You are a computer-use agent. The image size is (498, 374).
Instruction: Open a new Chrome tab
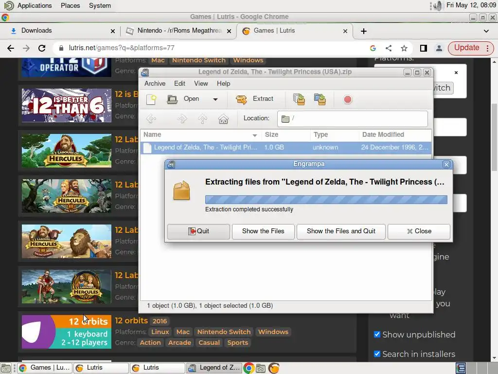(x=364, y=31)
